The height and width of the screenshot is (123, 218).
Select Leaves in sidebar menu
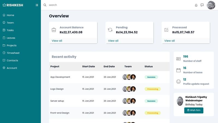11,38
